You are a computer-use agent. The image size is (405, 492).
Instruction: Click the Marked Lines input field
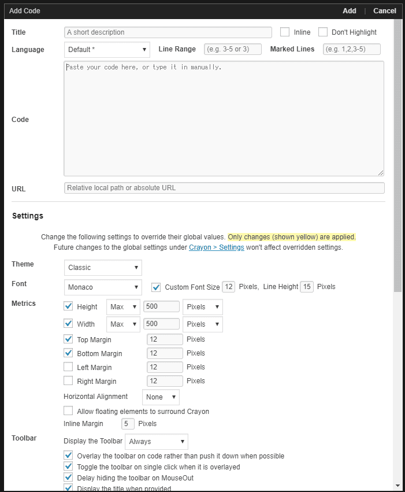[x=352, y=49]
